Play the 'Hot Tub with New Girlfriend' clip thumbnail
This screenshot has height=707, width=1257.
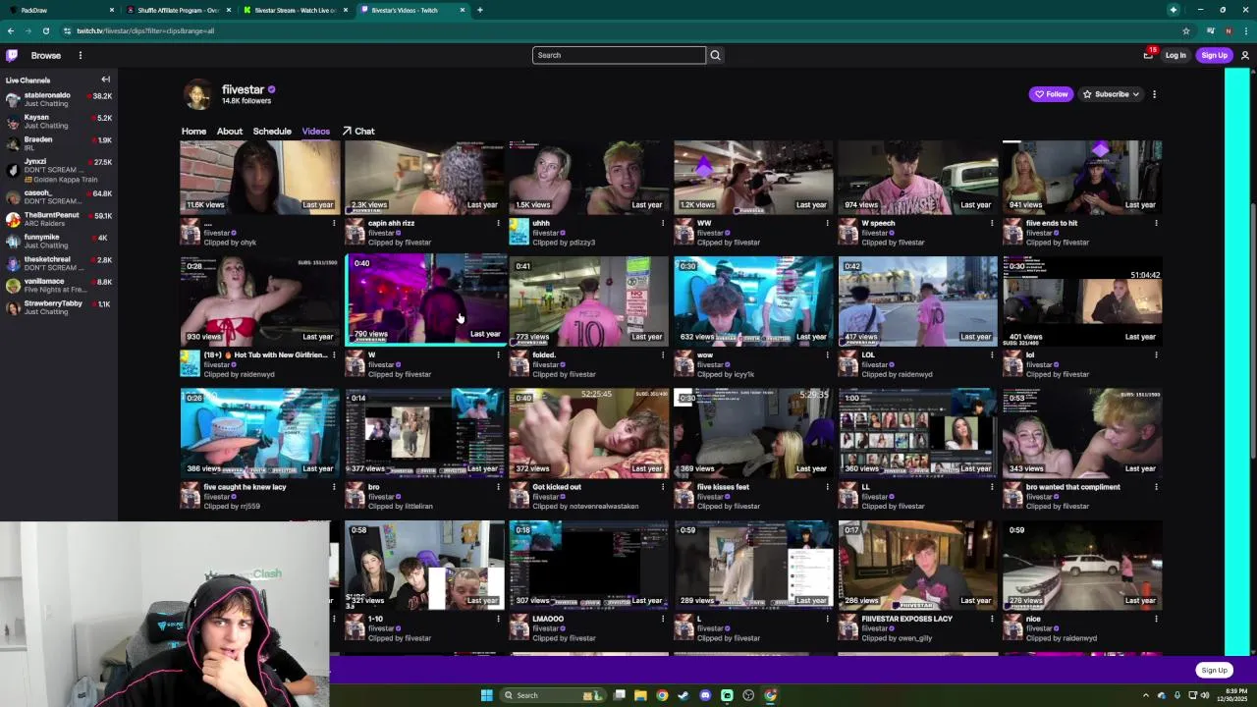[x=259, y=300]
